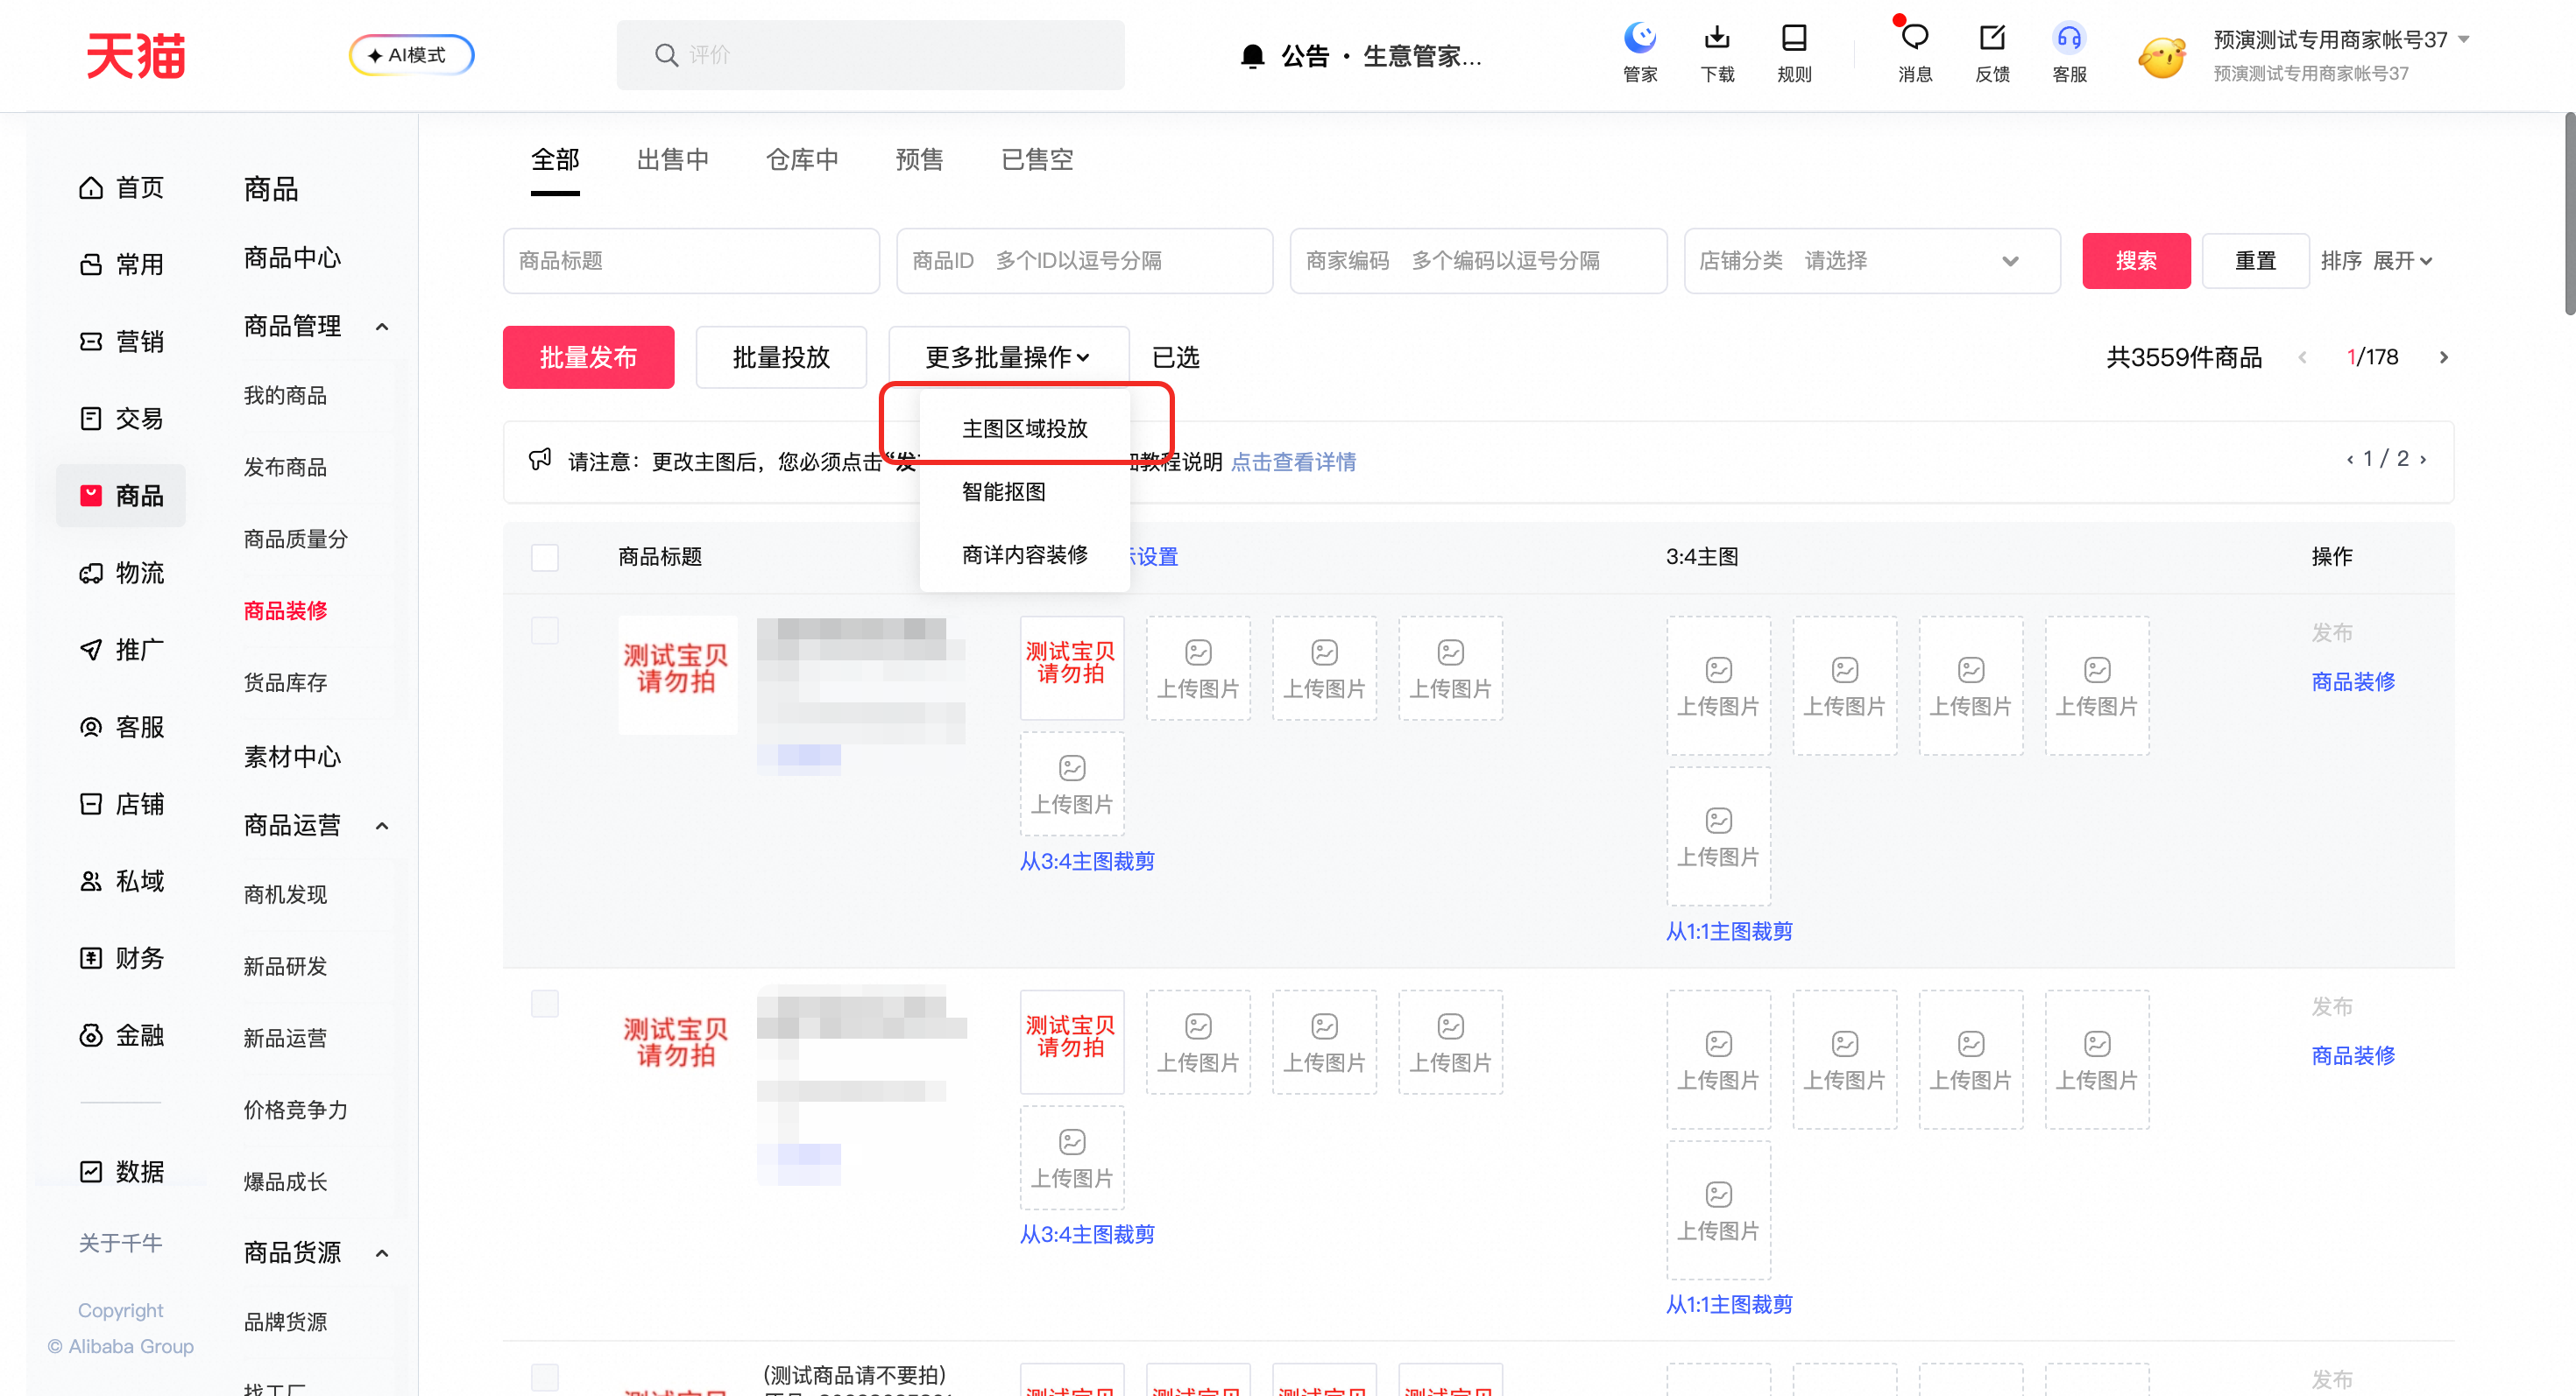Open 交易 in the sidebar

121,419
